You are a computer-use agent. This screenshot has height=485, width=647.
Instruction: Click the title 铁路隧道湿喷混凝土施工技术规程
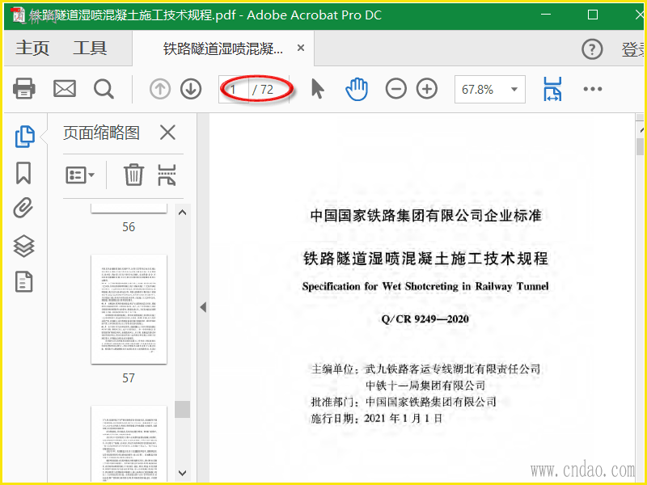tap(425, 258)
